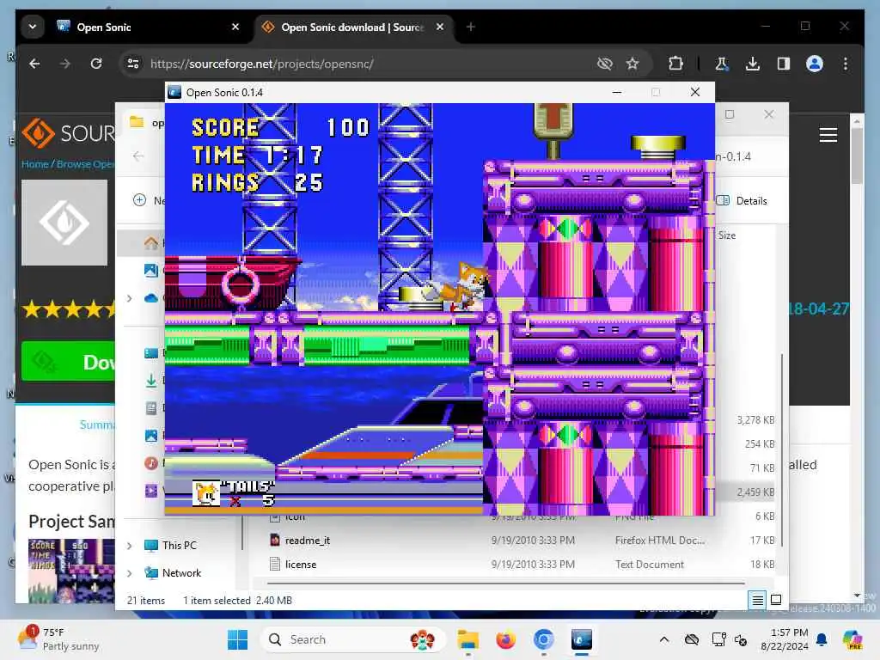Open the clock showing 1:57 PM
The height and width of the screenshot is (660, 880).
click(785, 639)
